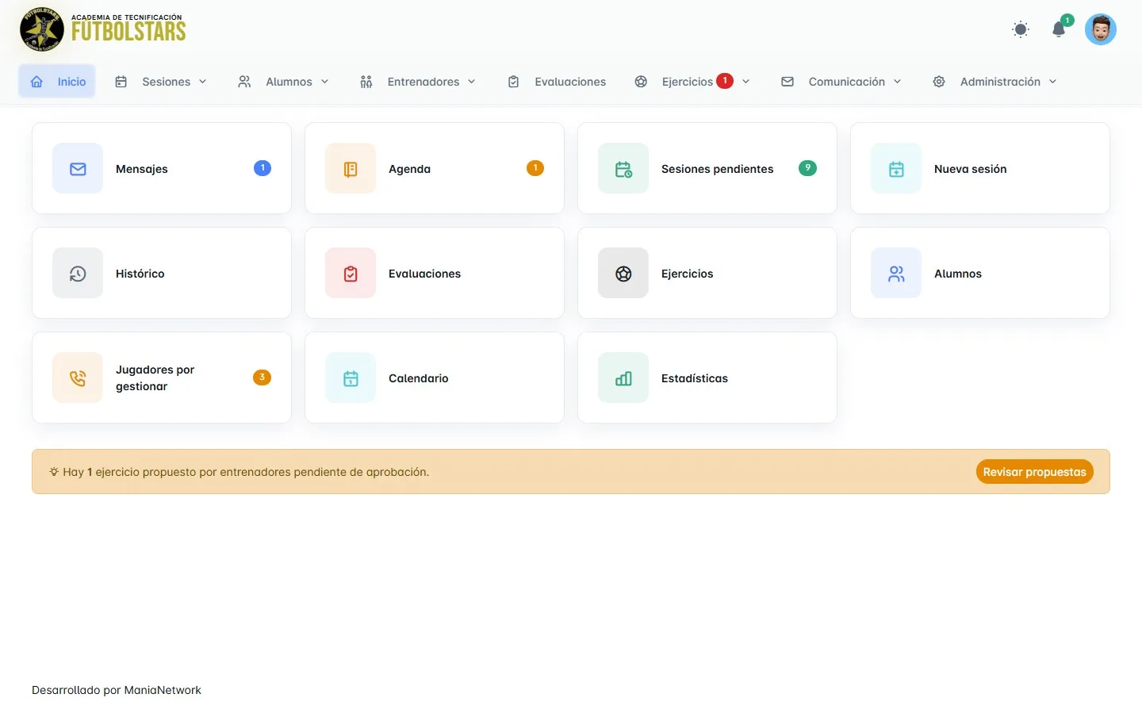Click the Histórico card label
Screen dimensions: 1142x713
[140, 274]
